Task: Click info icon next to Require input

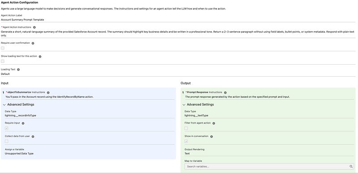Action: tap(23, 123)
